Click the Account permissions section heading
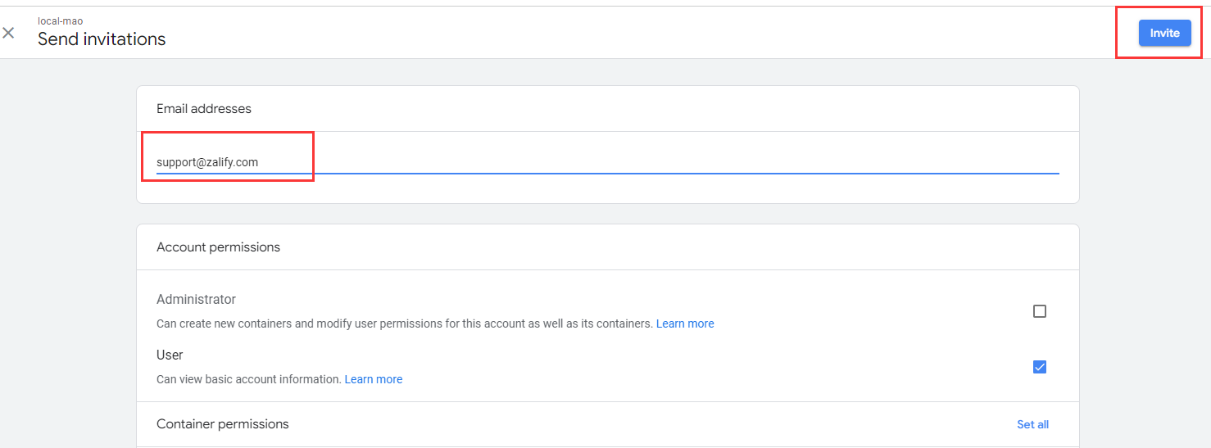This screenshot has height=448, width=1211. (x=218, y=247)
